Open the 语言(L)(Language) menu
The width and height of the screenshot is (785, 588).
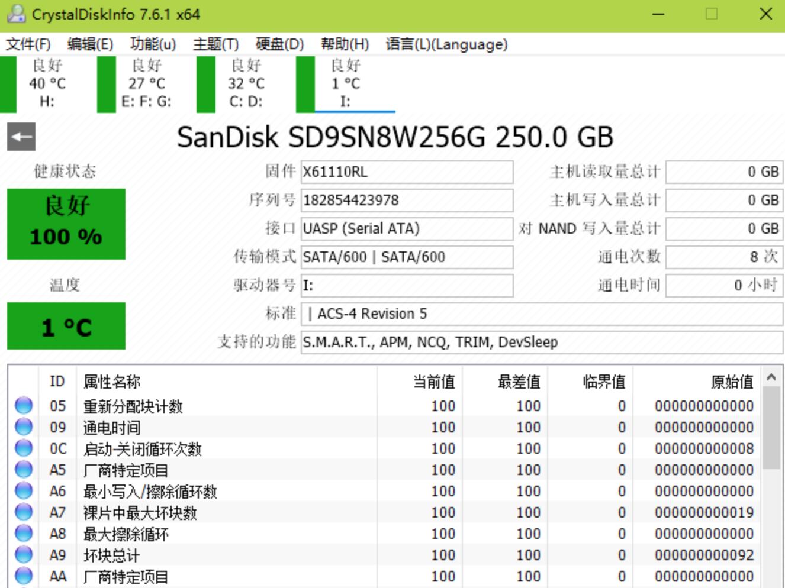(446, 44)
